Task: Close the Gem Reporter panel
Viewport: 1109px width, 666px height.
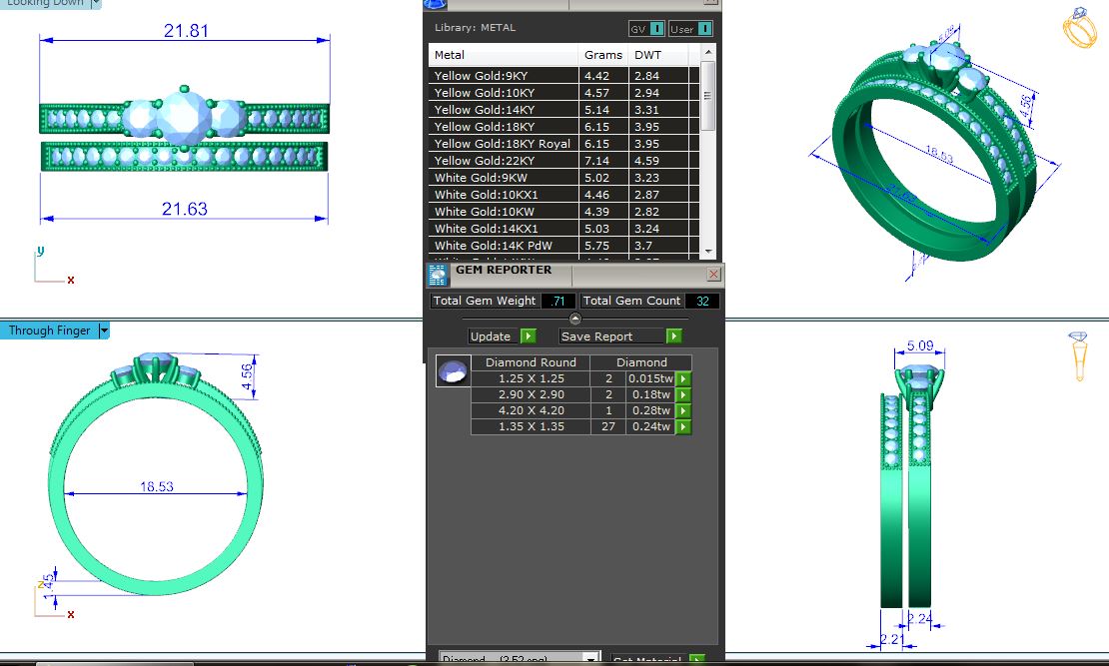Action: [x=713, y=274]
